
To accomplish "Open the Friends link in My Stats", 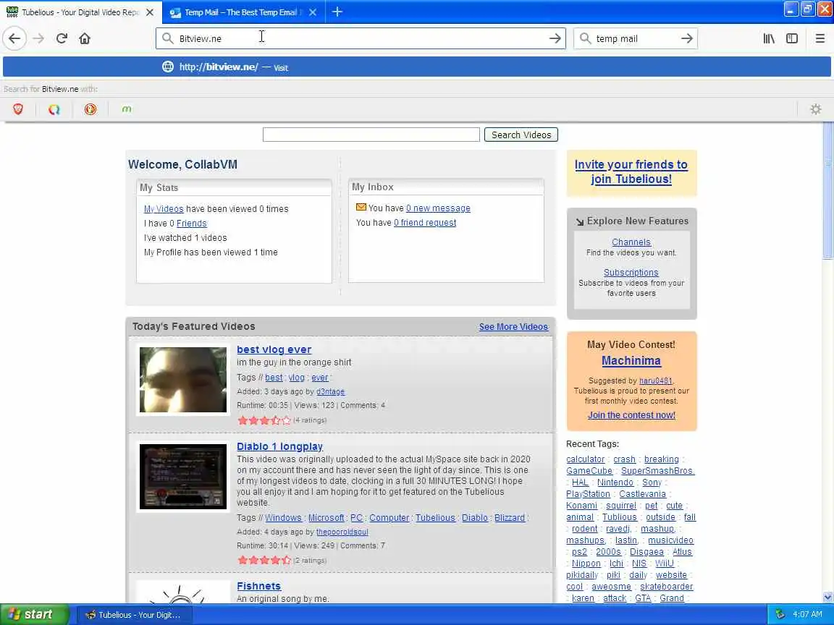I will pos(191,224).
